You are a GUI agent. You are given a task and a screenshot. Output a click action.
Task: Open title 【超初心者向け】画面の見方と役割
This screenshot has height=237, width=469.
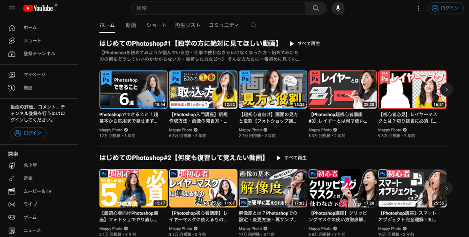point(268,118)
